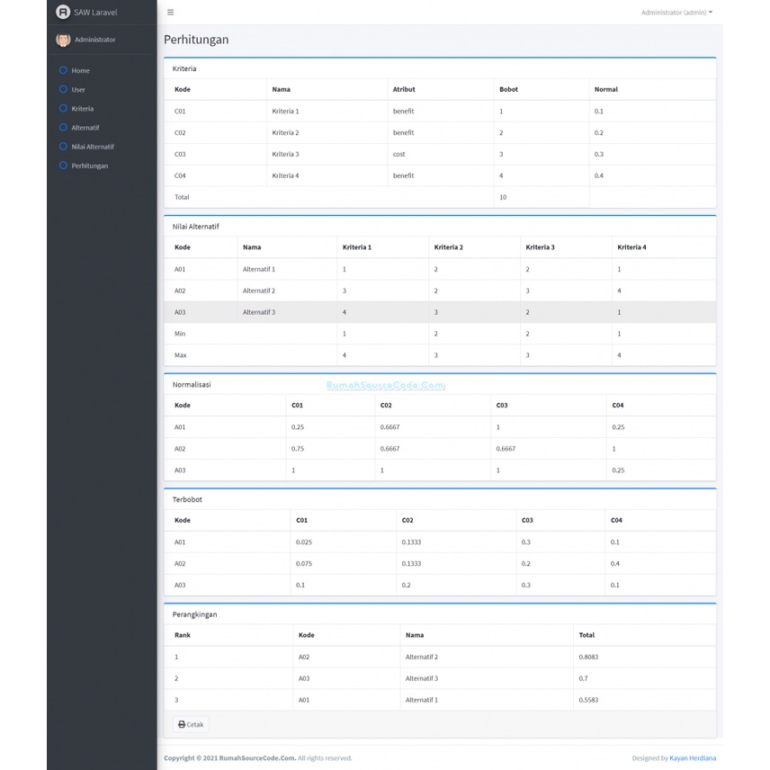
Task: Open the Administrator (admin) dropdown
Action: (x=676, y=12)
